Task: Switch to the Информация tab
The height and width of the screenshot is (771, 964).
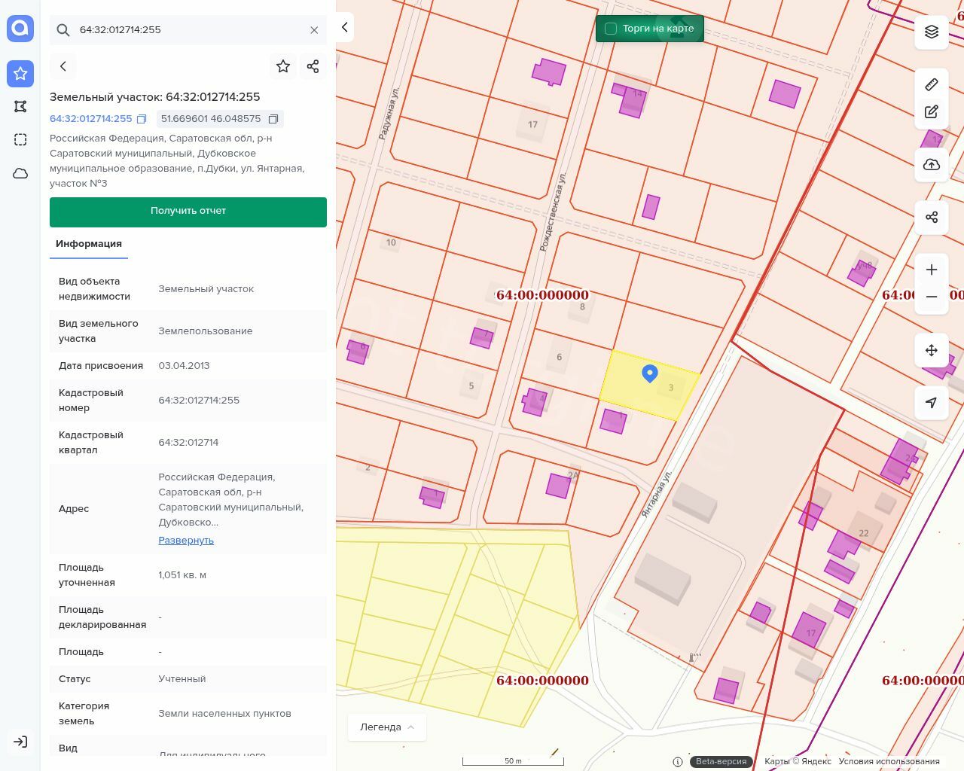Action: [x=89, y=244]
